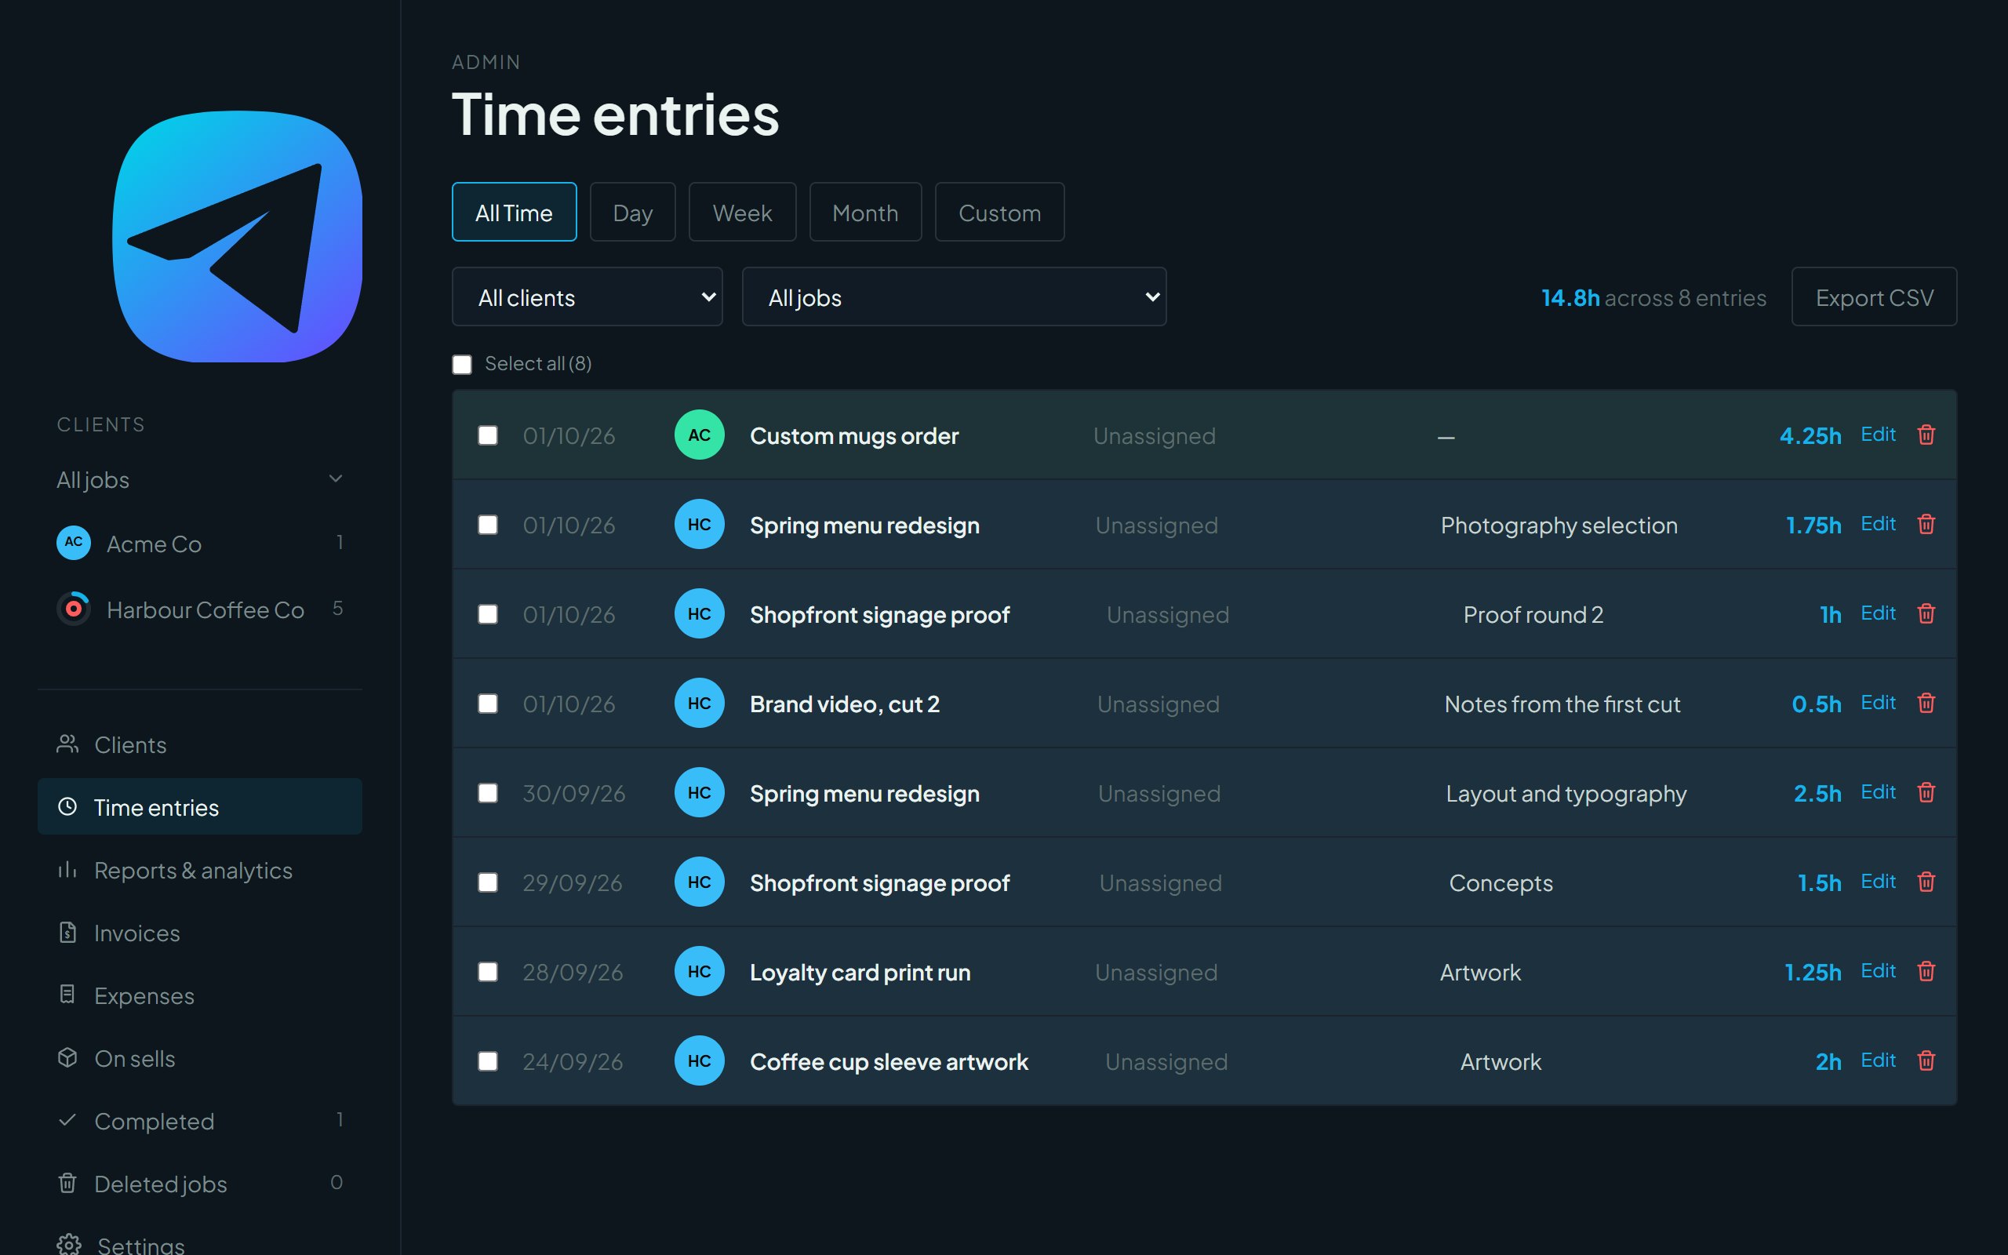This screenshot has width=2008, height=1255.
Task: Filter by Harbour Coffee Co client
Action: coord(200,609)
